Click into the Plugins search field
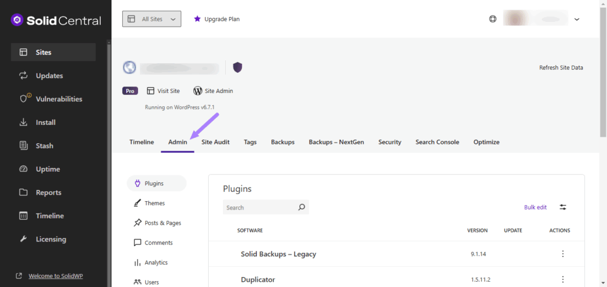Screen dimensions: 607x287 point(258,208)
